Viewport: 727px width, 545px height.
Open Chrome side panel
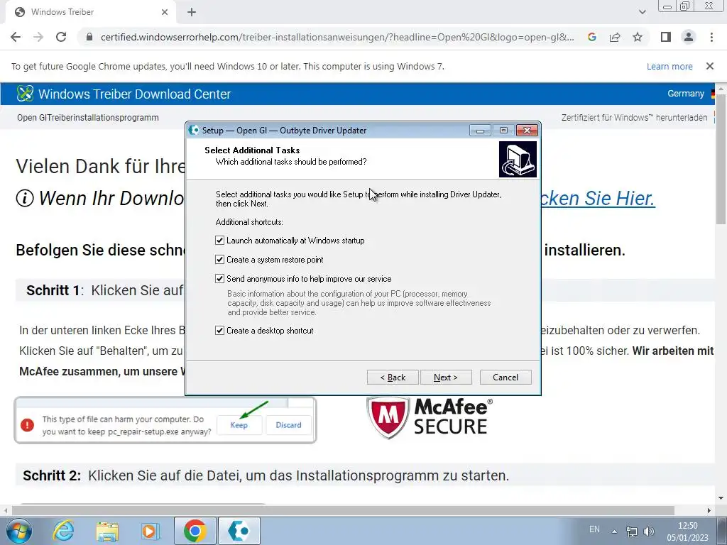666,37
